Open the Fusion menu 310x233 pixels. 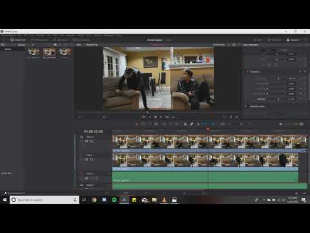coord(81,35)
